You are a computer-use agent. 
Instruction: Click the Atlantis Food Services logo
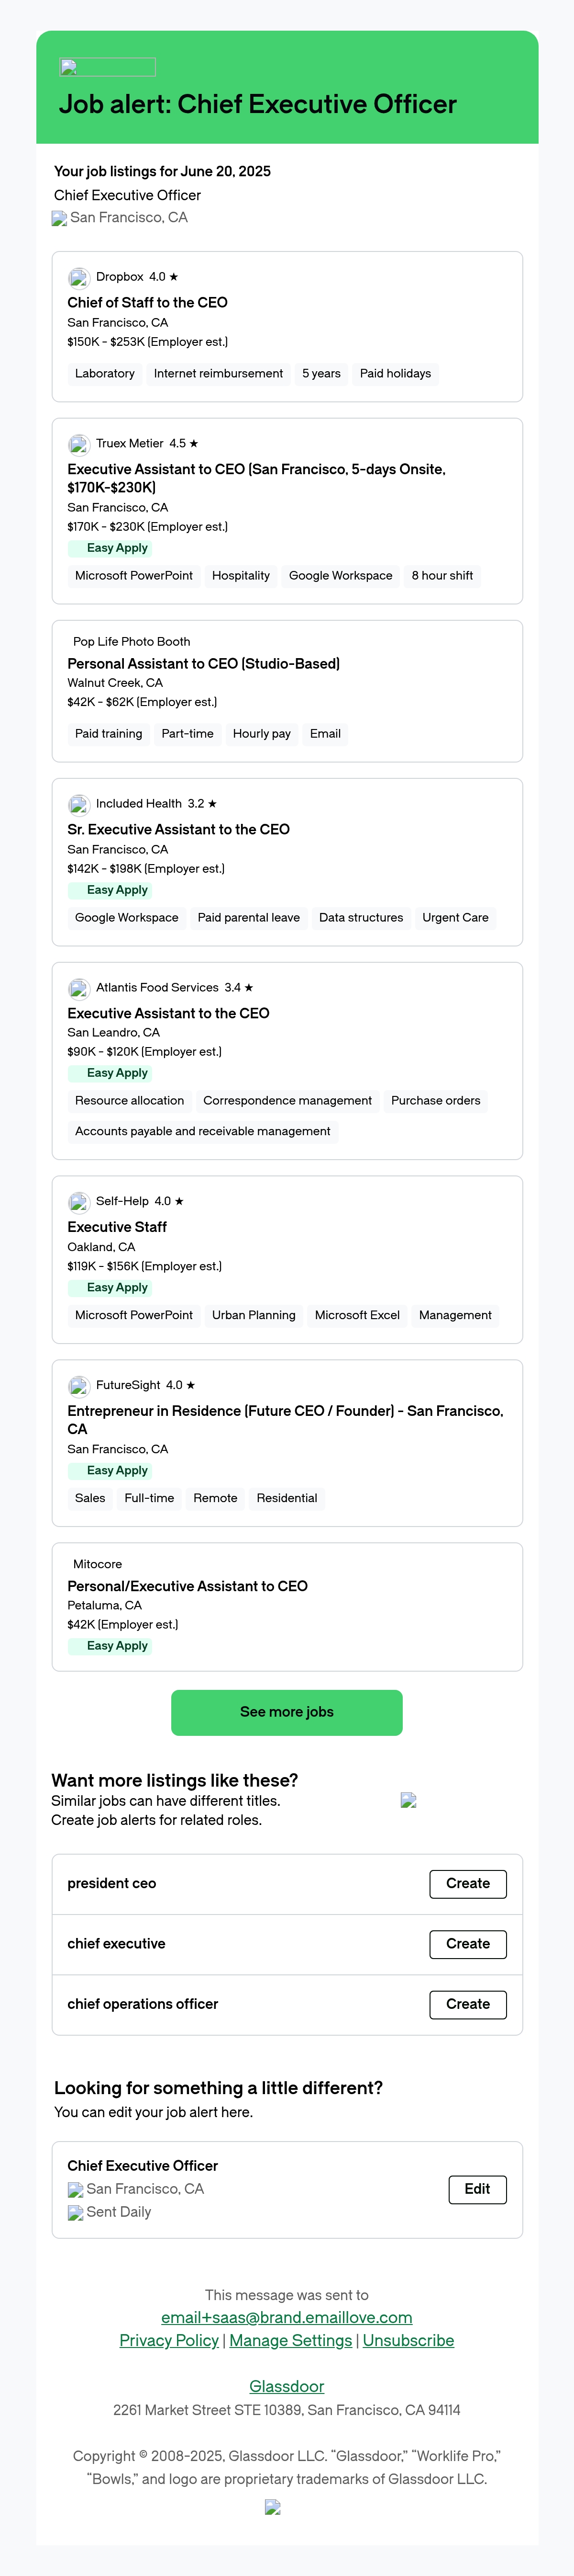[x=79, y=988]
